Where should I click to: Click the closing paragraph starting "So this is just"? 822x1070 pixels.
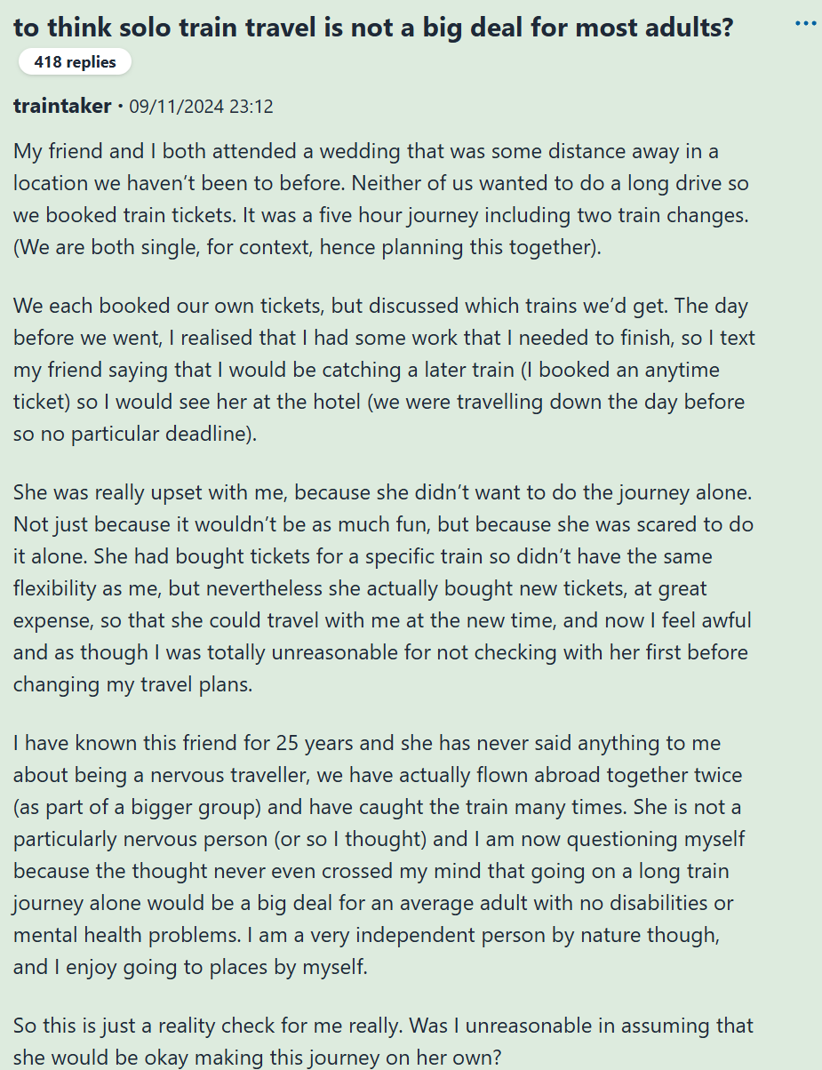382,1041
